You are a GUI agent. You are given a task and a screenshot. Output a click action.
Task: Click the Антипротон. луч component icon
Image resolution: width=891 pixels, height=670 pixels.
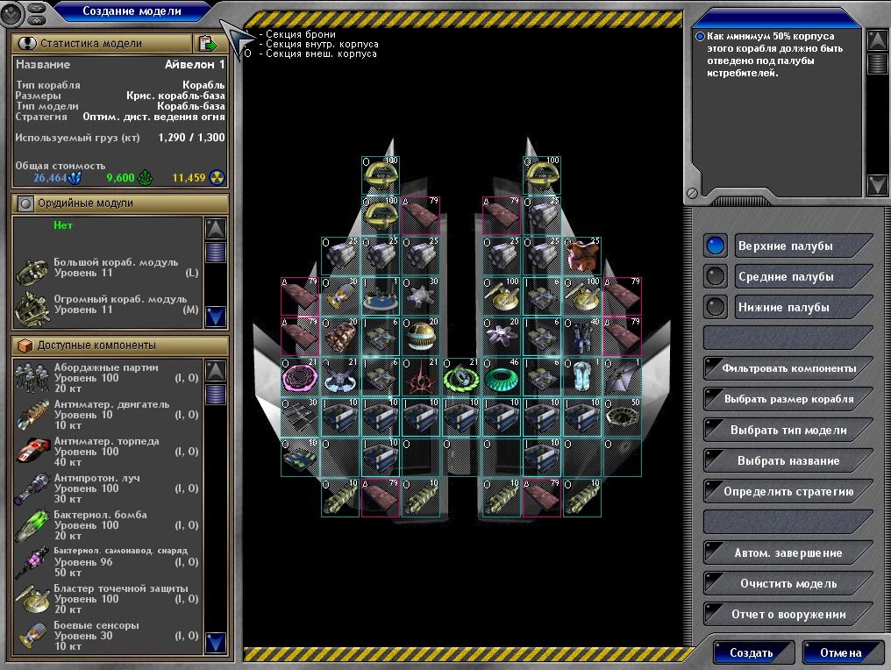click(32, 488)
